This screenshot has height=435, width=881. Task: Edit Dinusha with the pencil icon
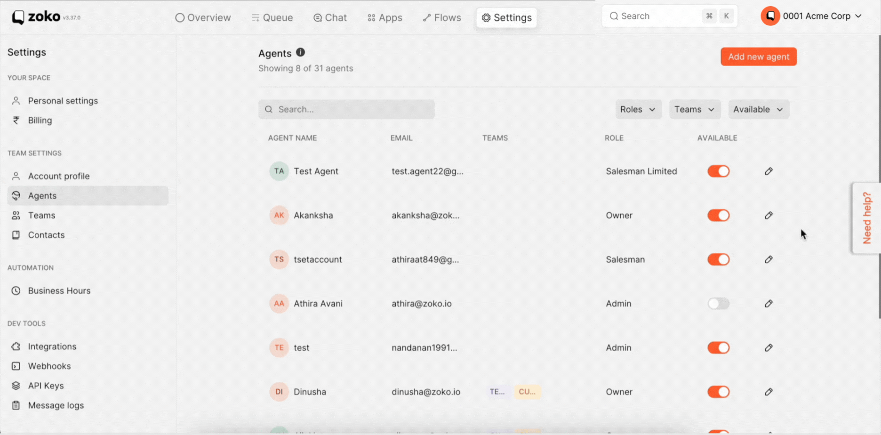(769, 392)
